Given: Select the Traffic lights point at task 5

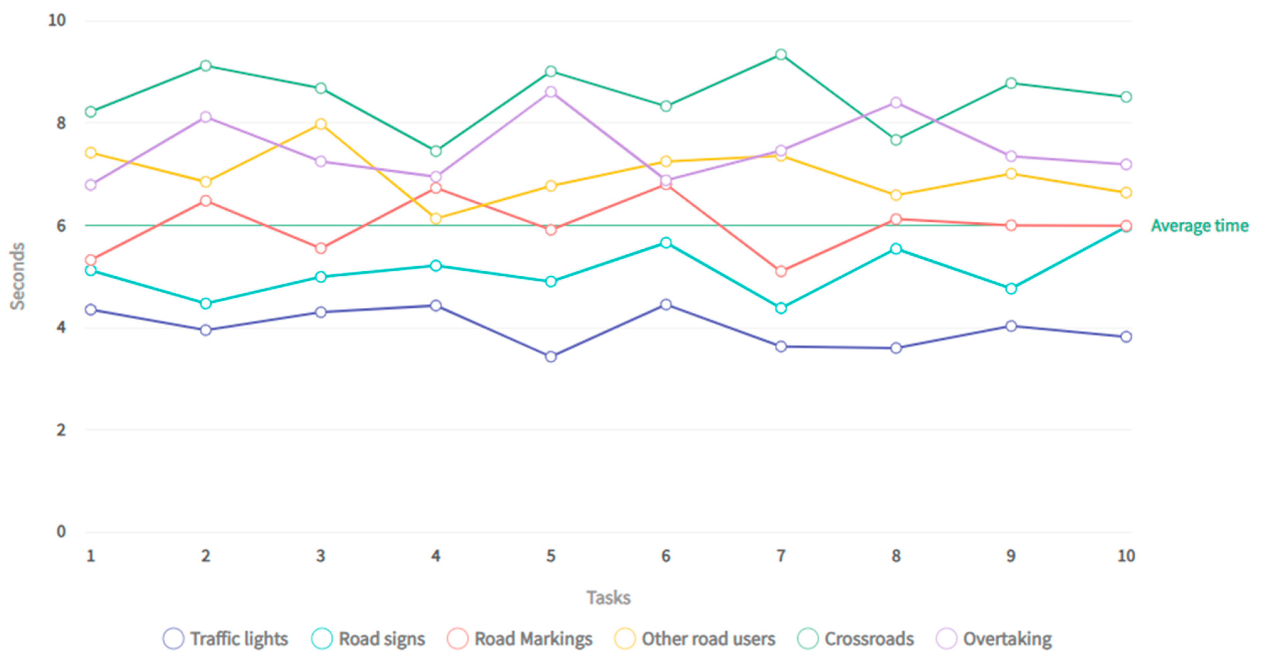Looking at the screenshot, I should [x=551, y=357].
